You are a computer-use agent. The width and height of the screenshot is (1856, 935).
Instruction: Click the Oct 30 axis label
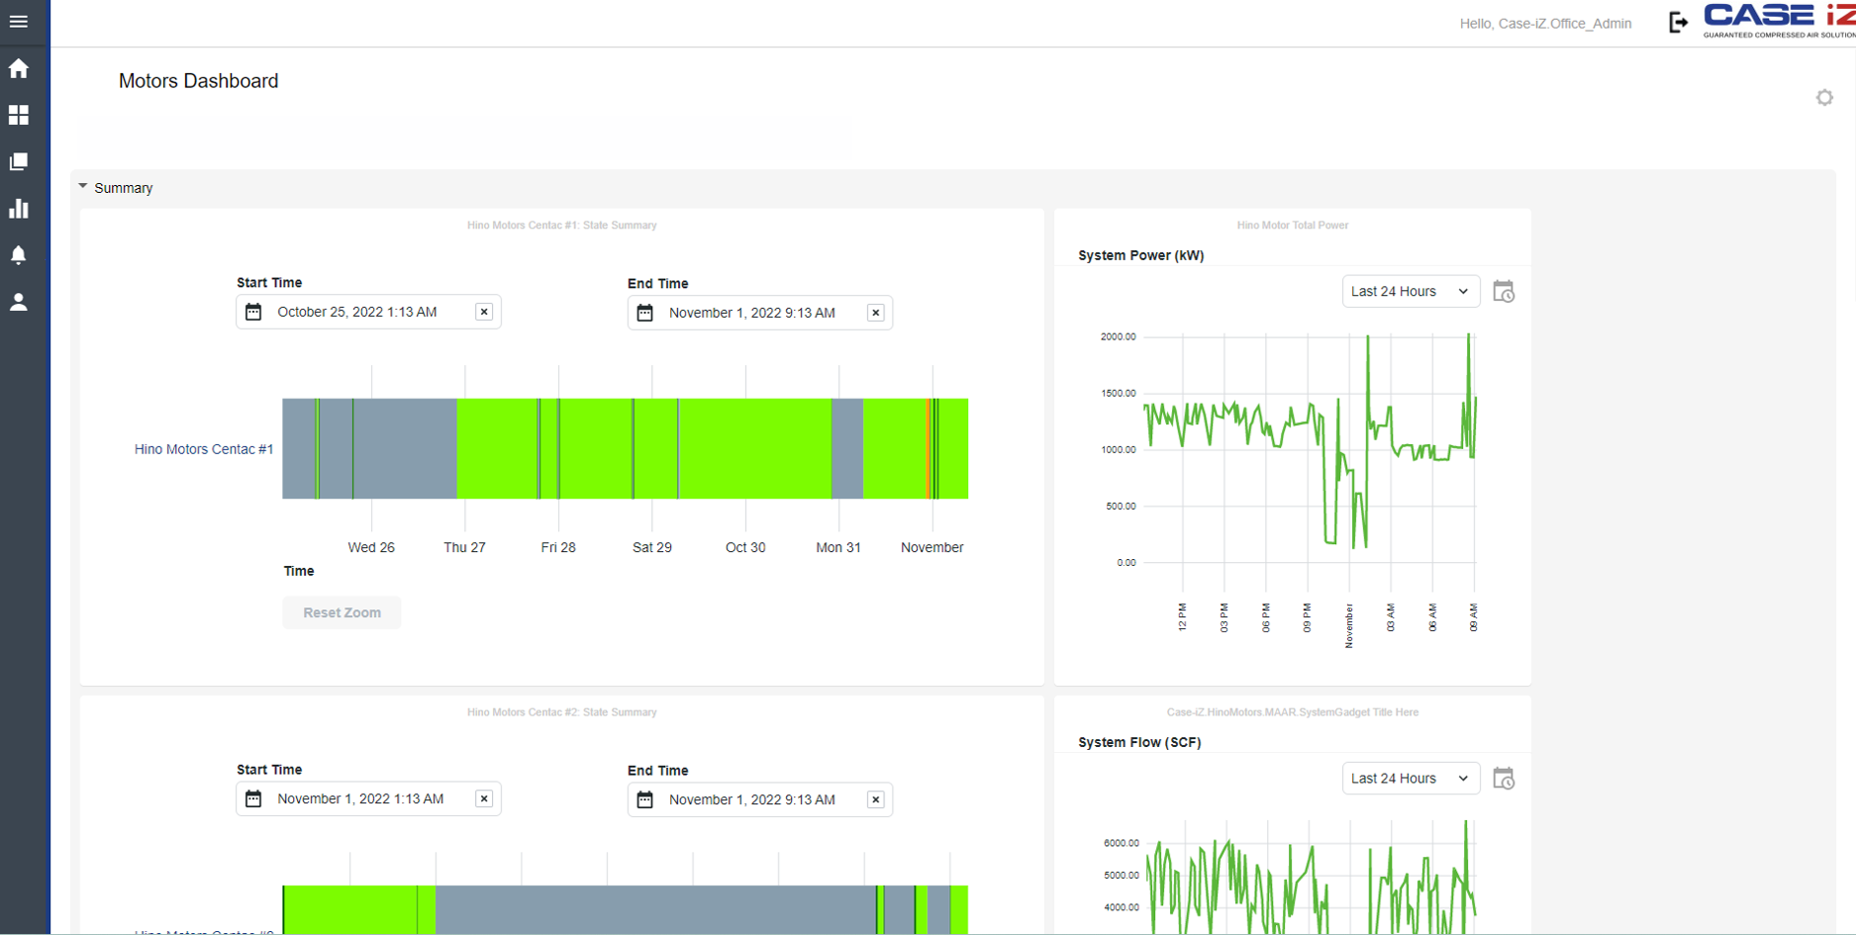click(745, 547)
